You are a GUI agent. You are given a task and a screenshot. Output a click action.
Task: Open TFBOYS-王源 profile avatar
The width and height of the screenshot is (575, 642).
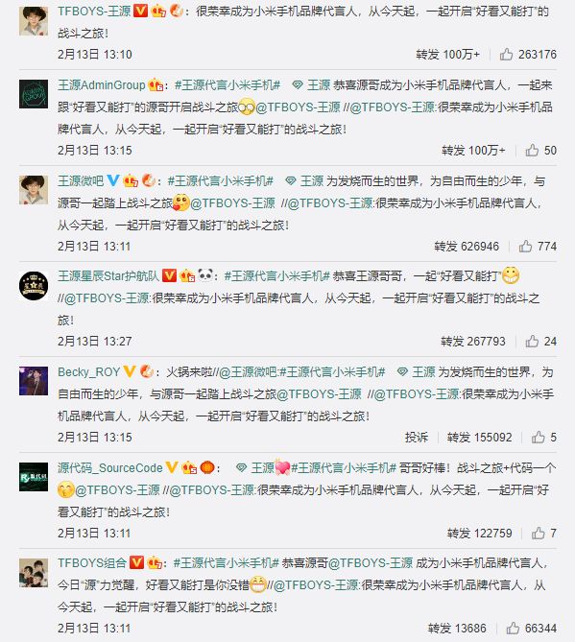click(x=34, y=21)
